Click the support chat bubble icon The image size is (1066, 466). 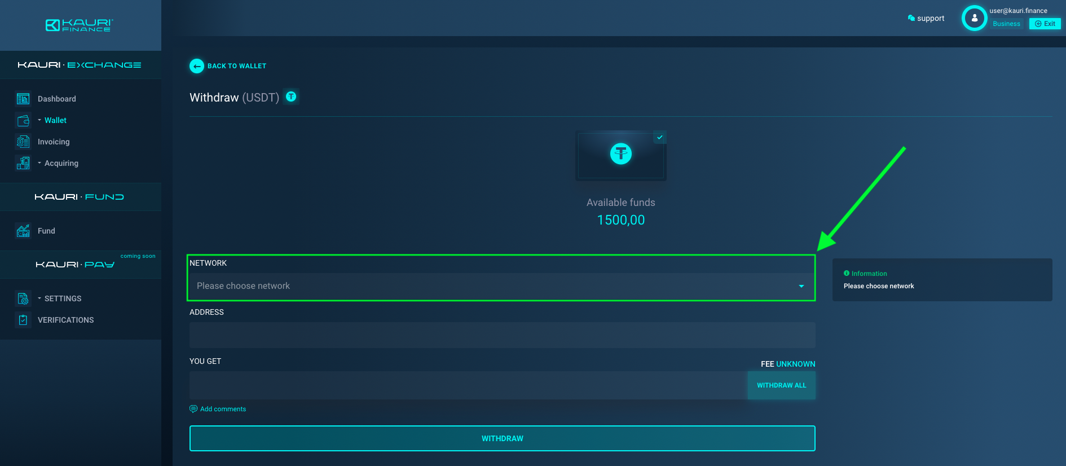[x=911, y=18]
